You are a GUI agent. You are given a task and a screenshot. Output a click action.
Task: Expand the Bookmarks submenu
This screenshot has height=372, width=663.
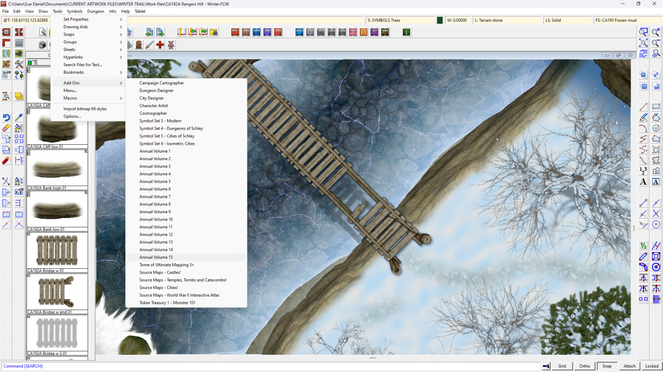(x=89, y=72)
